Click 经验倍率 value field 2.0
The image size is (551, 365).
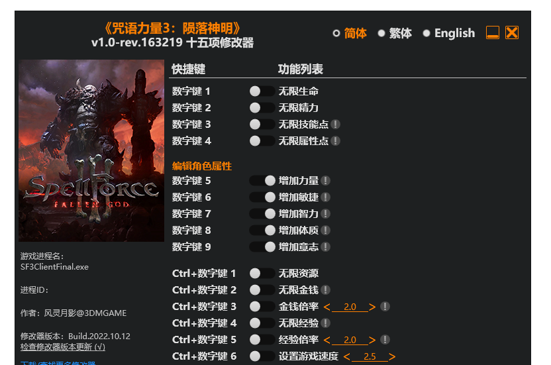(x=350, y=340)
